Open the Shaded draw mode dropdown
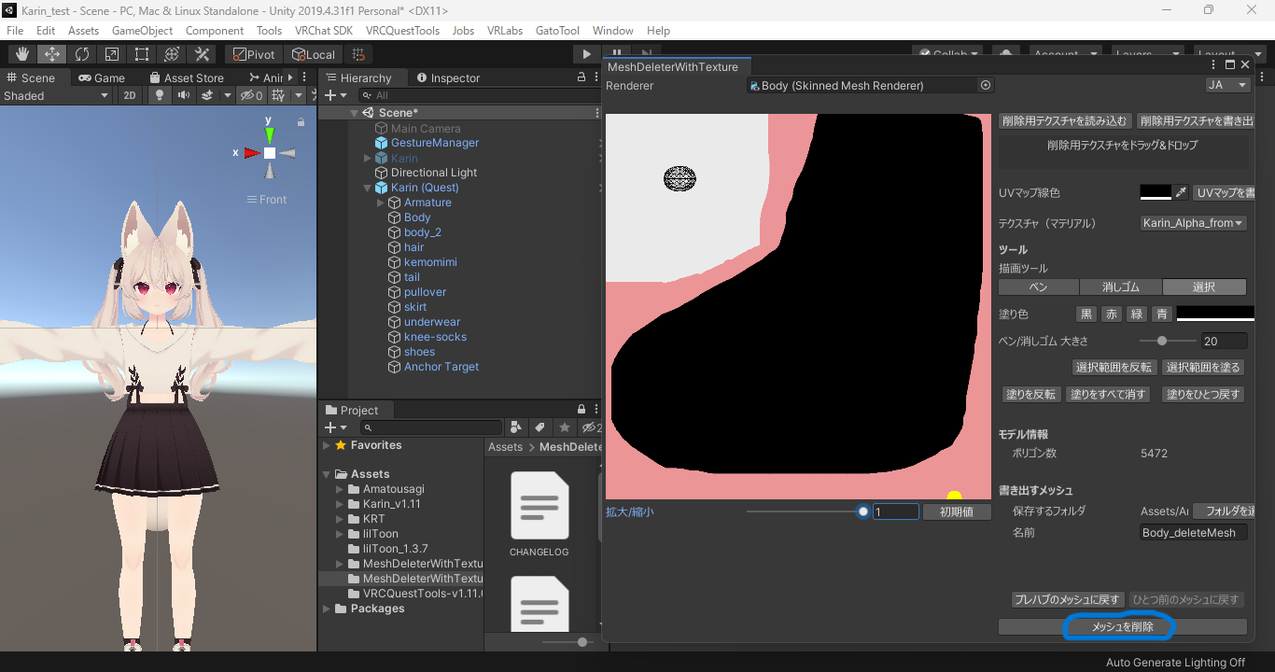 point(56,95)
